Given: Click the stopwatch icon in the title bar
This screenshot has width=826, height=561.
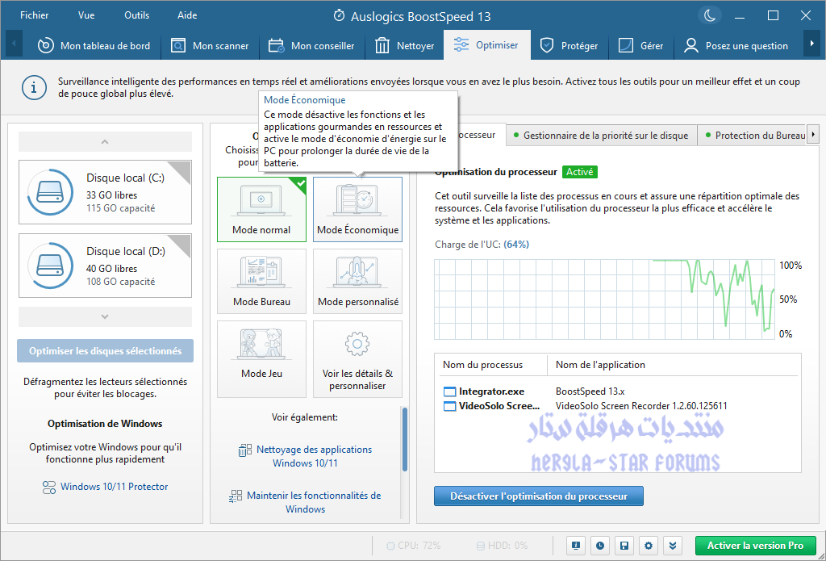Looking at the screenshot, I should point(340,16).
